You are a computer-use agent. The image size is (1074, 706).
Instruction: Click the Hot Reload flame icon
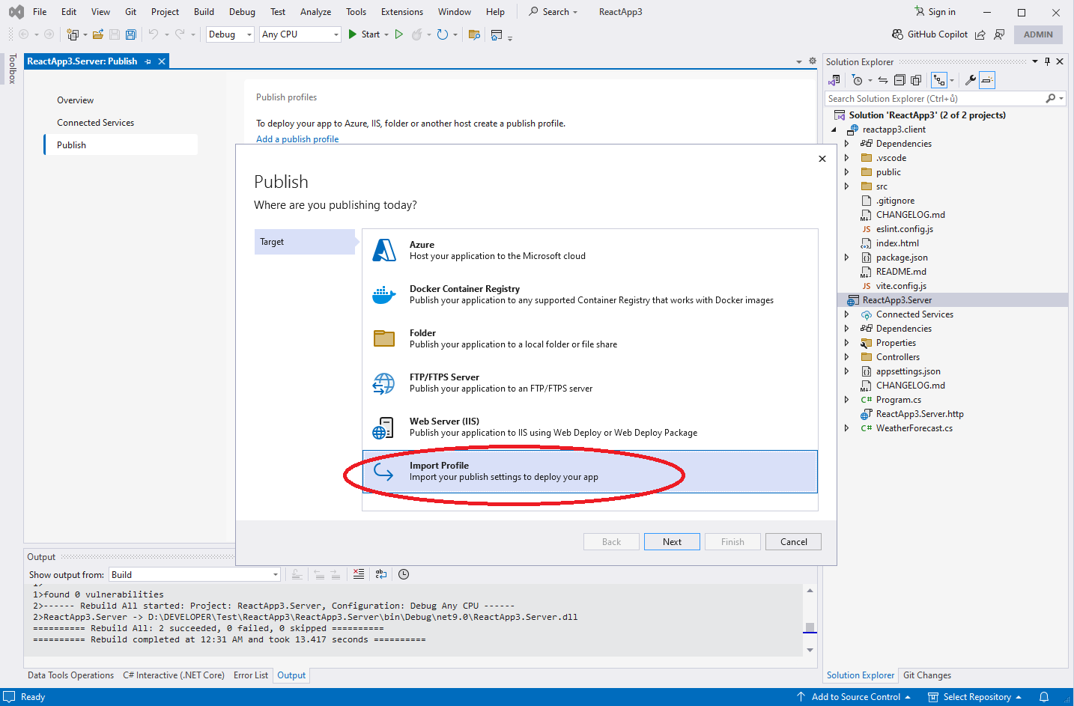click(417, 34)
